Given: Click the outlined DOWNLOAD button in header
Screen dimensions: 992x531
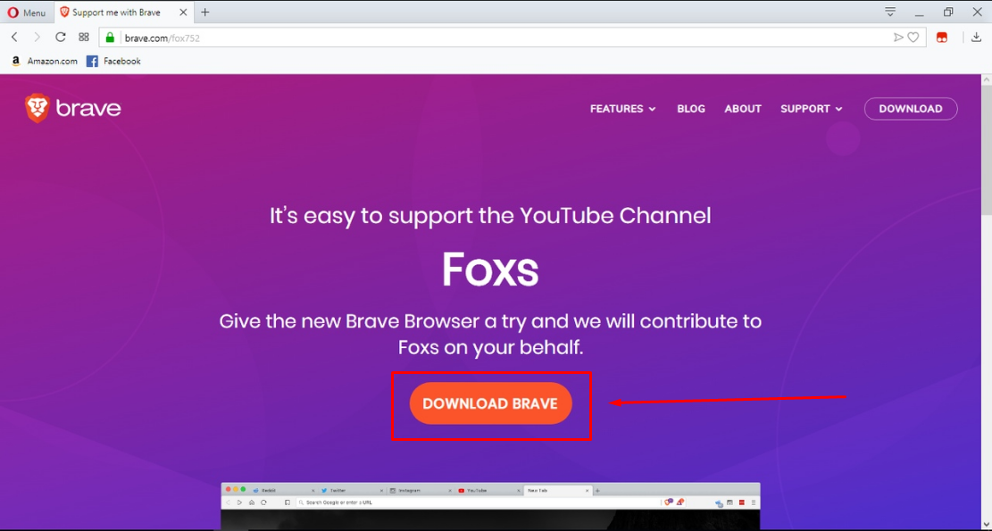Looking at the screenshot, I should pyautogui.click(x=911, y=109).
